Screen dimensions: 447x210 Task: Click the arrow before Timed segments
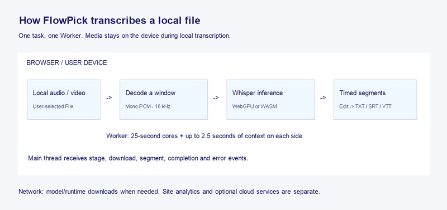(x=323, y=97)
